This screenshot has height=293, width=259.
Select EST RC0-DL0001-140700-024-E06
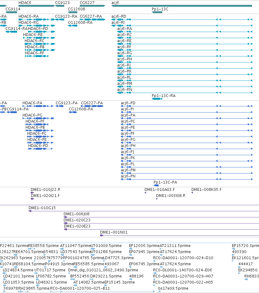point(183,270)
